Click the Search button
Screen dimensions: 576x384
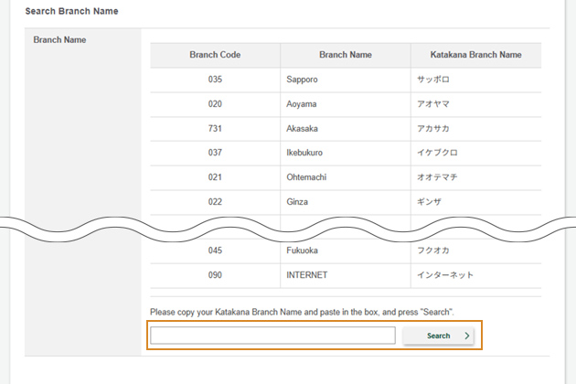click(x=439, y=336)
